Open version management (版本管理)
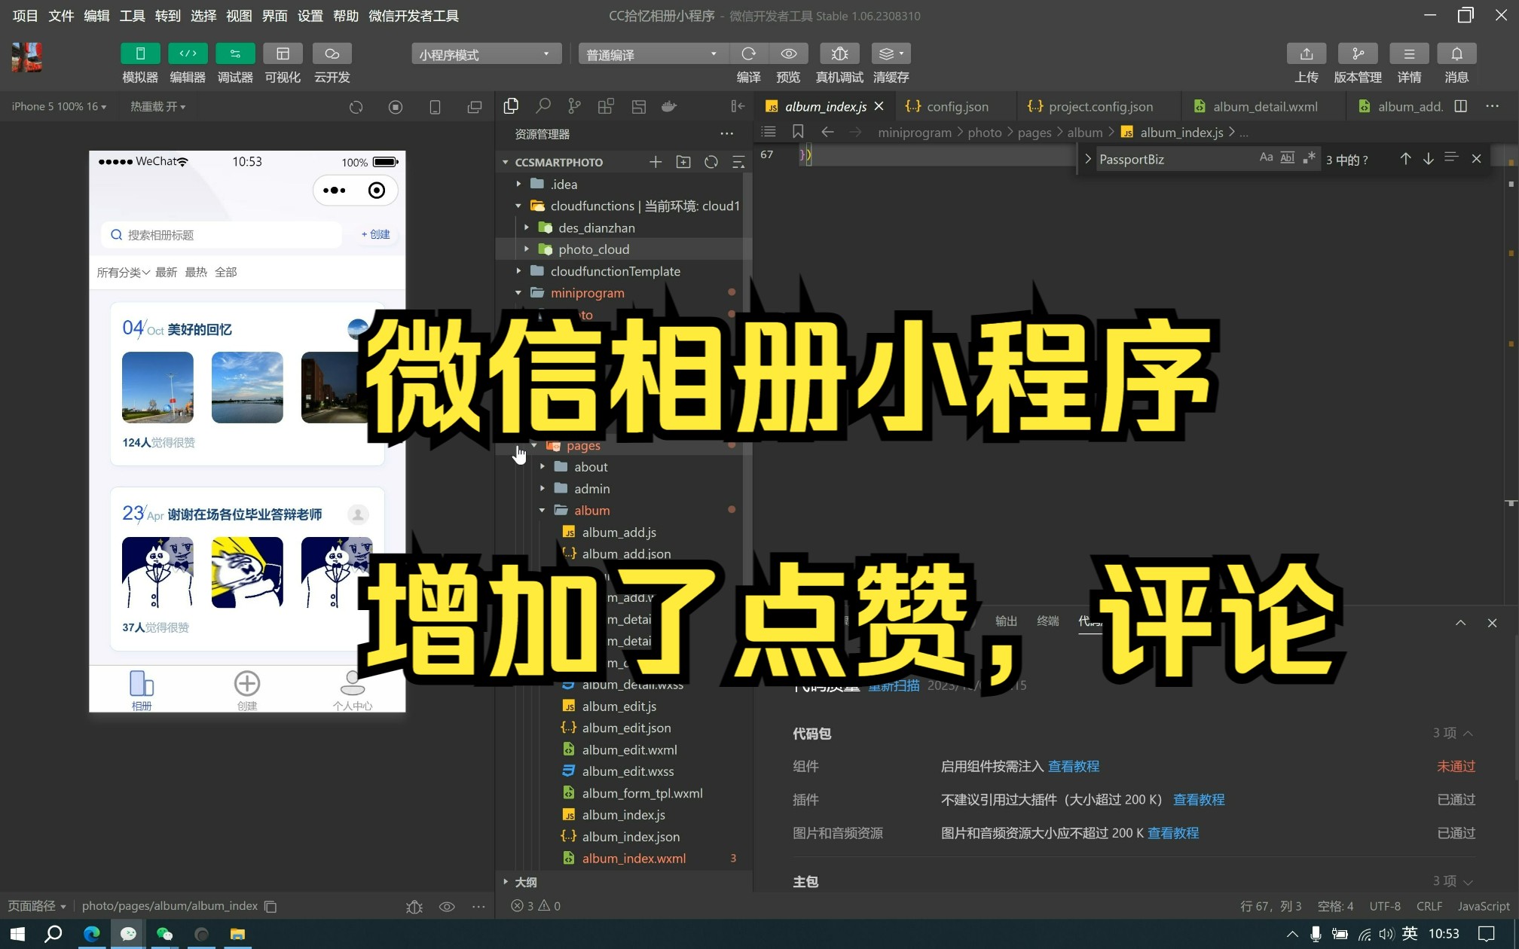1519x949 pixels. pos(1357,53)
